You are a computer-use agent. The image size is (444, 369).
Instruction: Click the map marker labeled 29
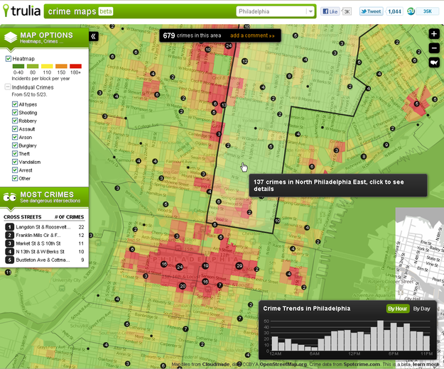(239, 265)
